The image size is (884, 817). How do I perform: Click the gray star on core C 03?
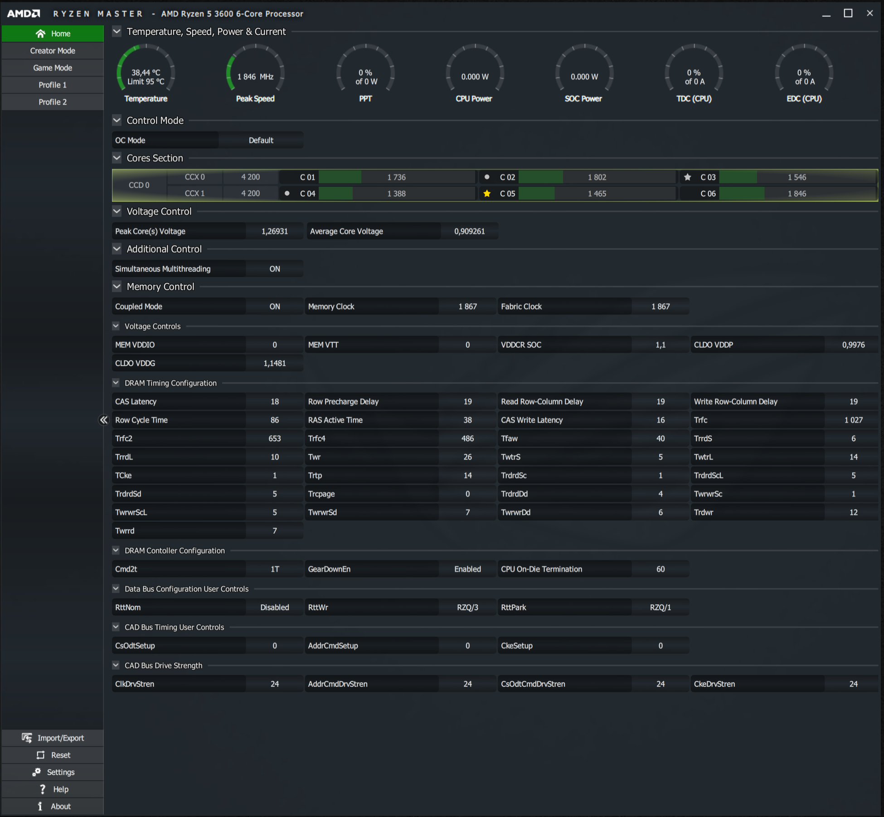(687, 177)
